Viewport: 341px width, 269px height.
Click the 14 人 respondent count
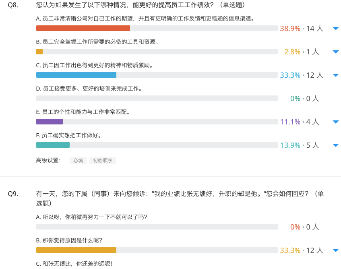(315, 29)
